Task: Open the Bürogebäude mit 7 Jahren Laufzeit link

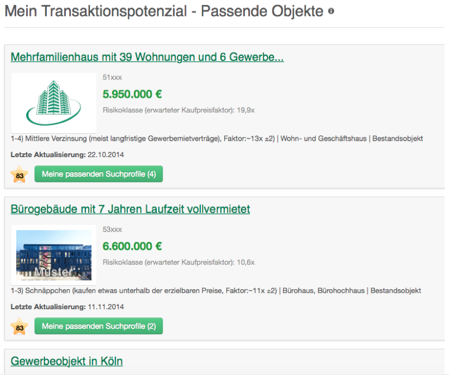Action: (130, 209)
